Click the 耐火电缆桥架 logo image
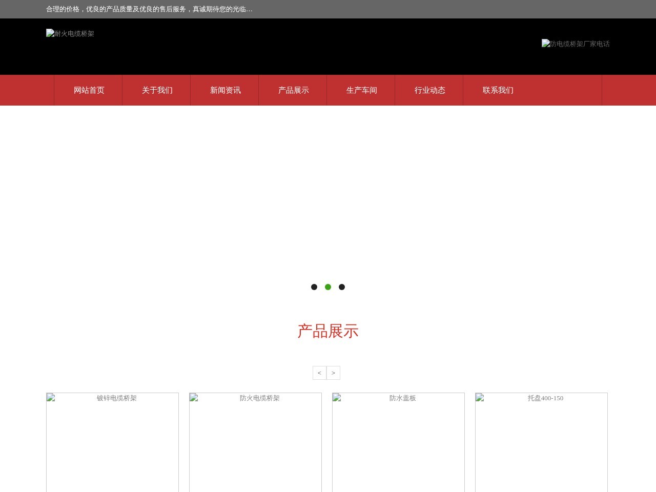 point(70,34)
